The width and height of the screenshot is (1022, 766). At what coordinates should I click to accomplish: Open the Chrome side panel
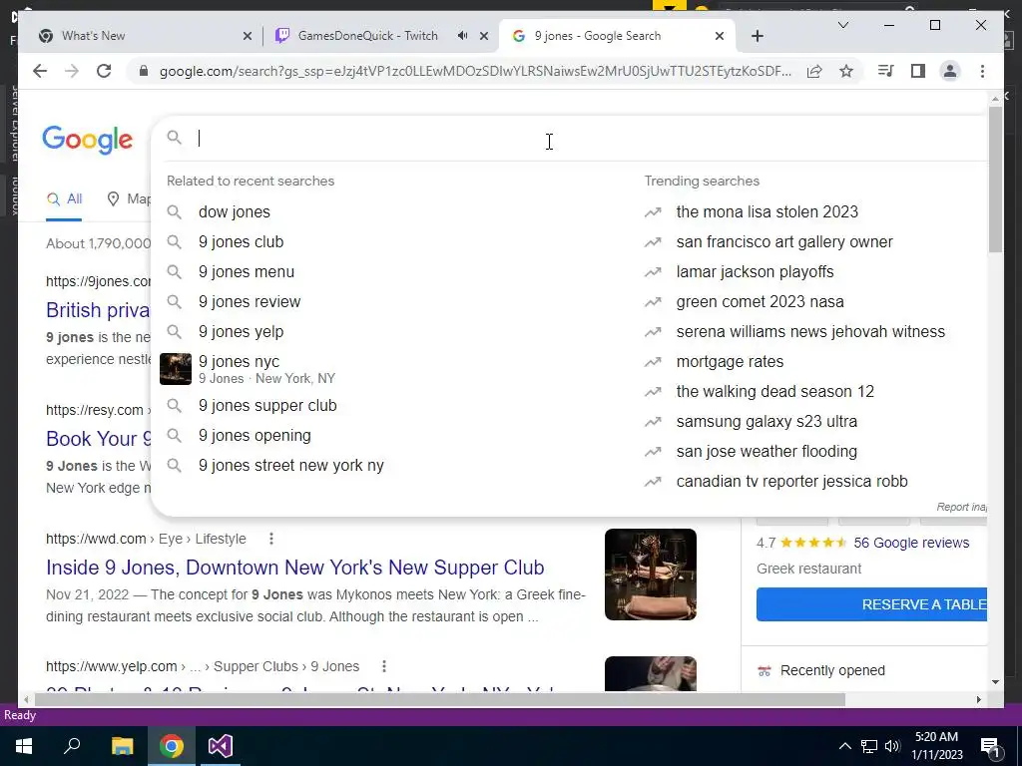918,71
